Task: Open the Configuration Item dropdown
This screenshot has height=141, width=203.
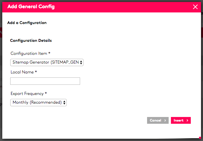Action: (47, 62)
